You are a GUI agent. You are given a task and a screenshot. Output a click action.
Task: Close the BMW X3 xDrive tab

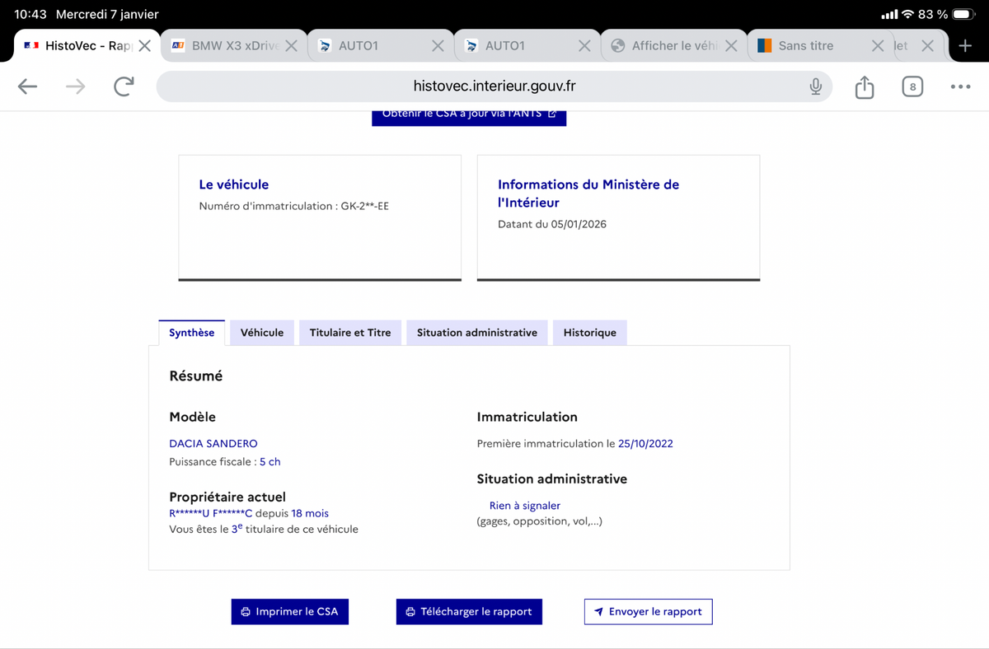pyautogui.click(x=291, y=46)
